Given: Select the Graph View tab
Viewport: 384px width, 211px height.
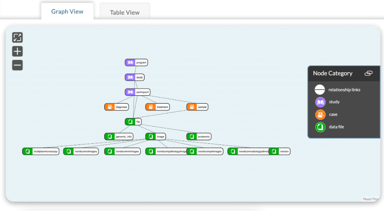Looking at the screenshot, I should coord(67,11).
